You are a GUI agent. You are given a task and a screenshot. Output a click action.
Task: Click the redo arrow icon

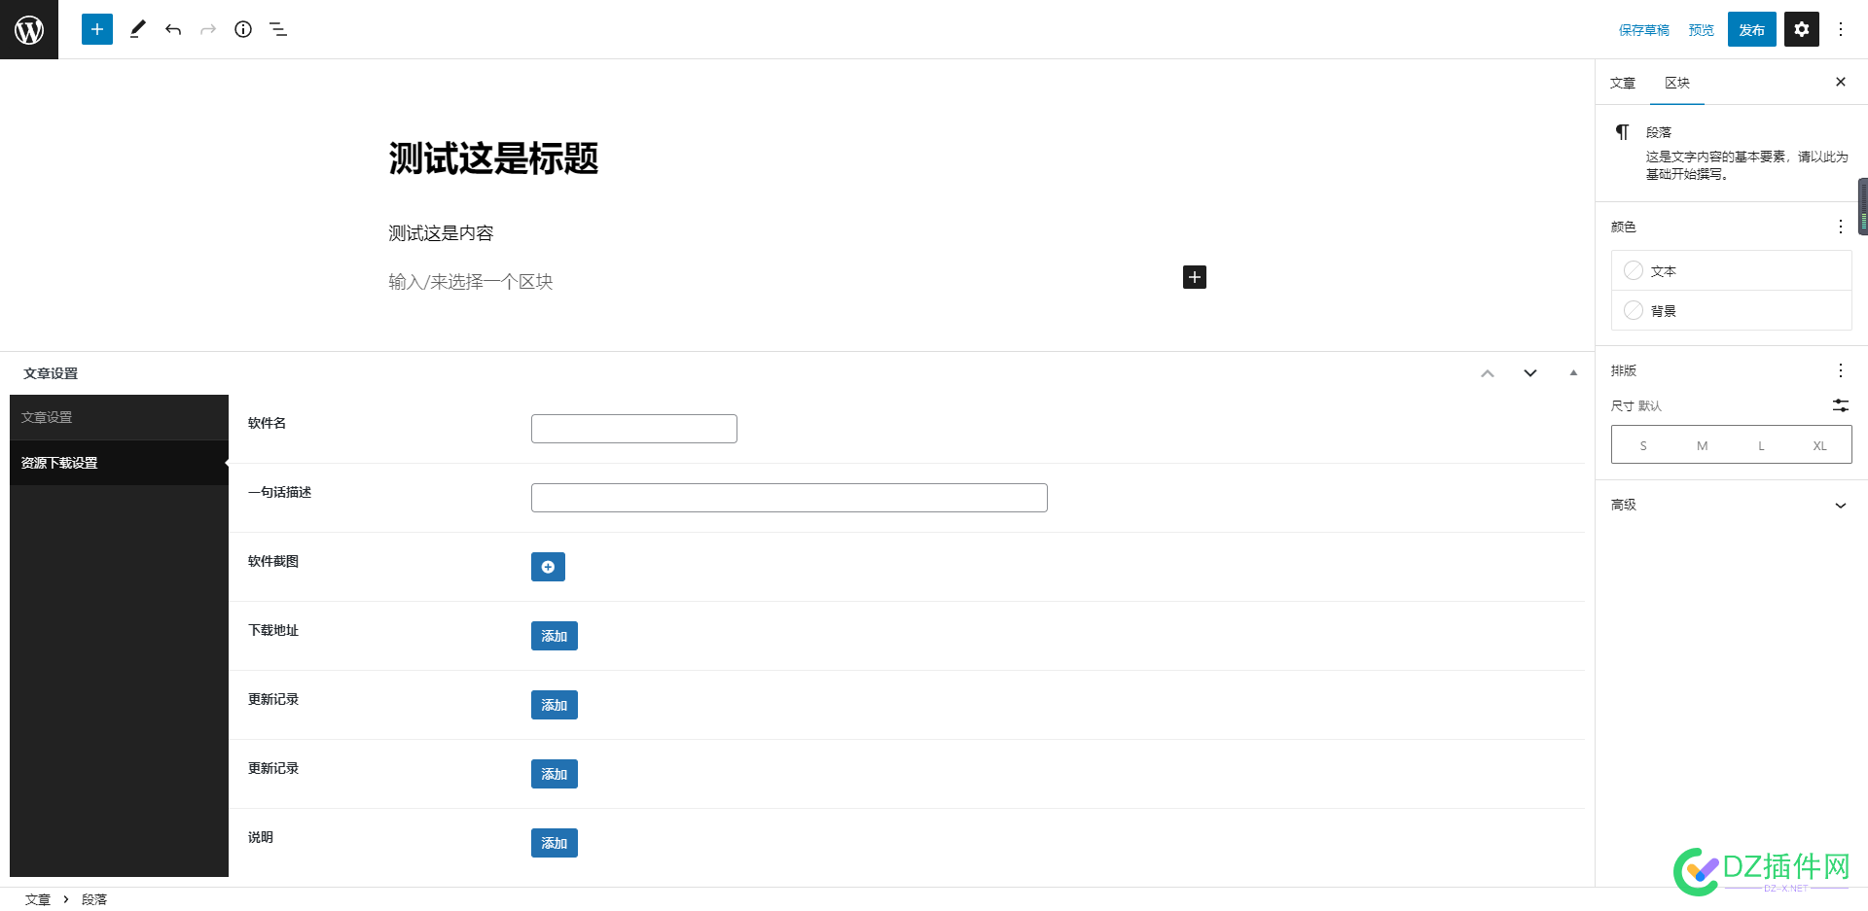tap(208, 29)
